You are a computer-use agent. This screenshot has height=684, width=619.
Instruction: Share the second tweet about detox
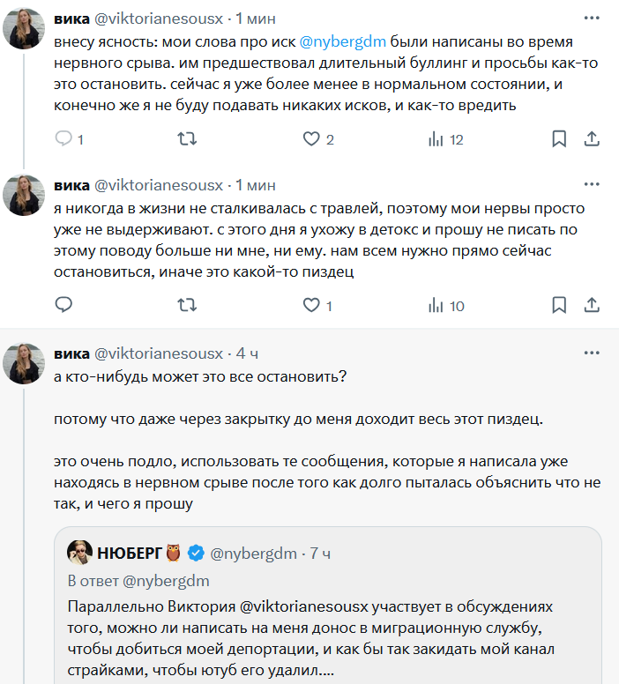(593, 306)
